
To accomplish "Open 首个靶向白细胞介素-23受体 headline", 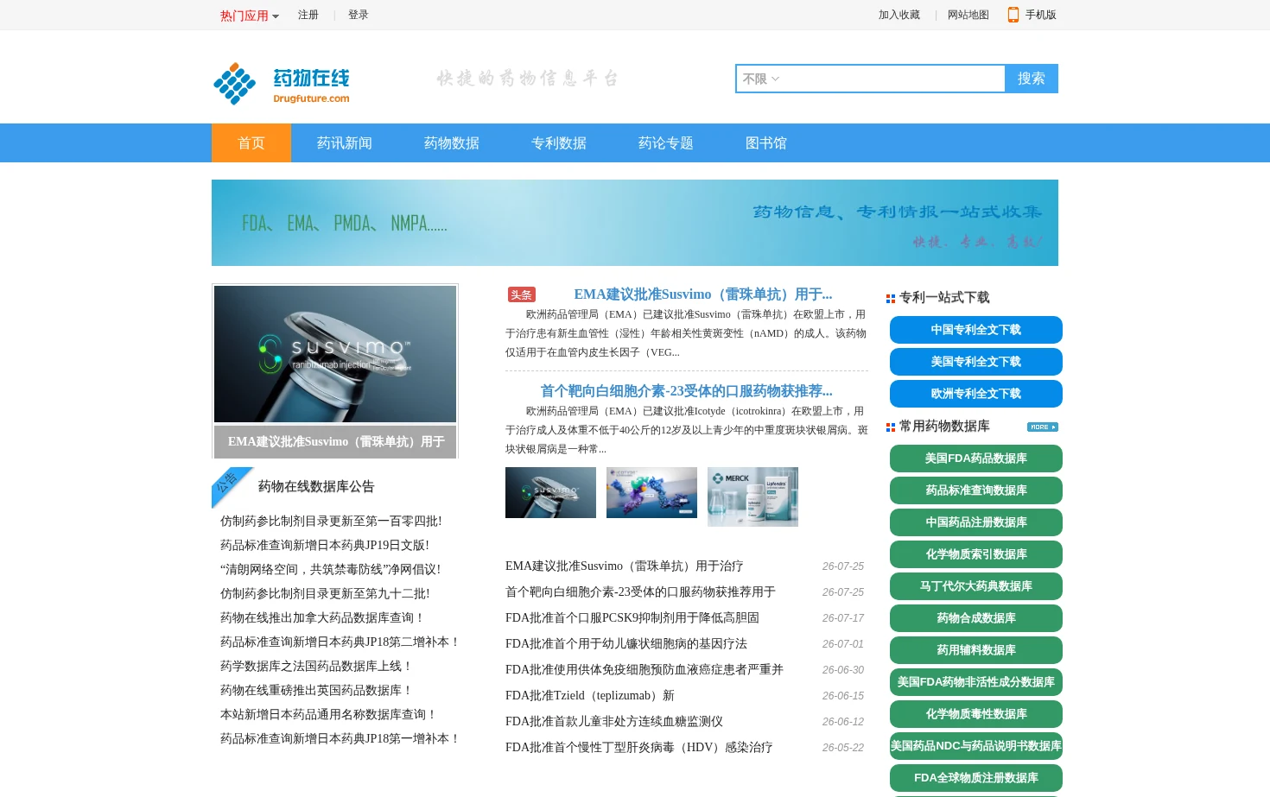I will click(x=687, y=391).
